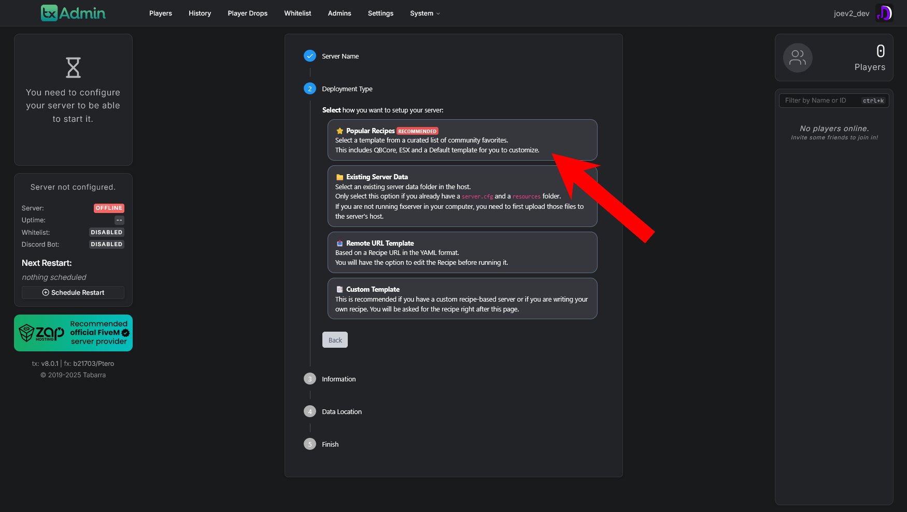907x512 pixels.
Task: Choose the Remote URL Template option
Action: [462, 252]
